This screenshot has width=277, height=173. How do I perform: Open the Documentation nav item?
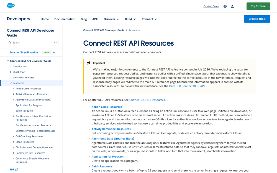[65, 19]
